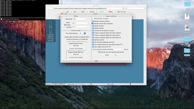Start export with the dialog's Export button
The height and width of the screenshot is (109, 194).
[107, 55]
